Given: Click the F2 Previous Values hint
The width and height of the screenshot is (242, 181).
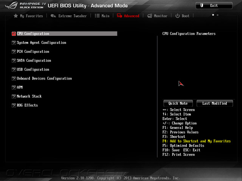Looking at the screenshot, I should click(x=180, y=132).
